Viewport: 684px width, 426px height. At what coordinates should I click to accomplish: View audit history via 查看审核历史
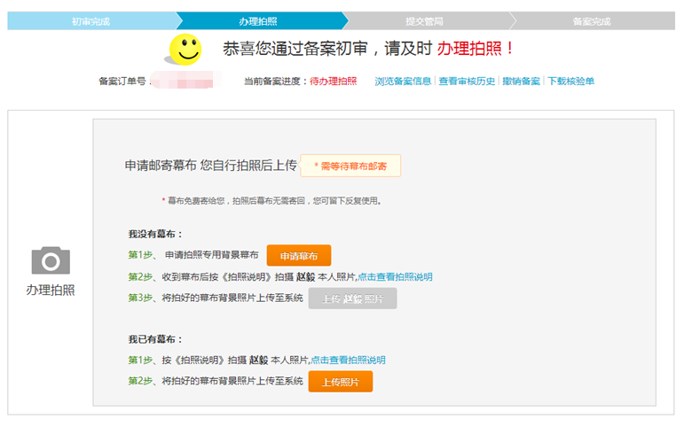[x=467, y=81]
